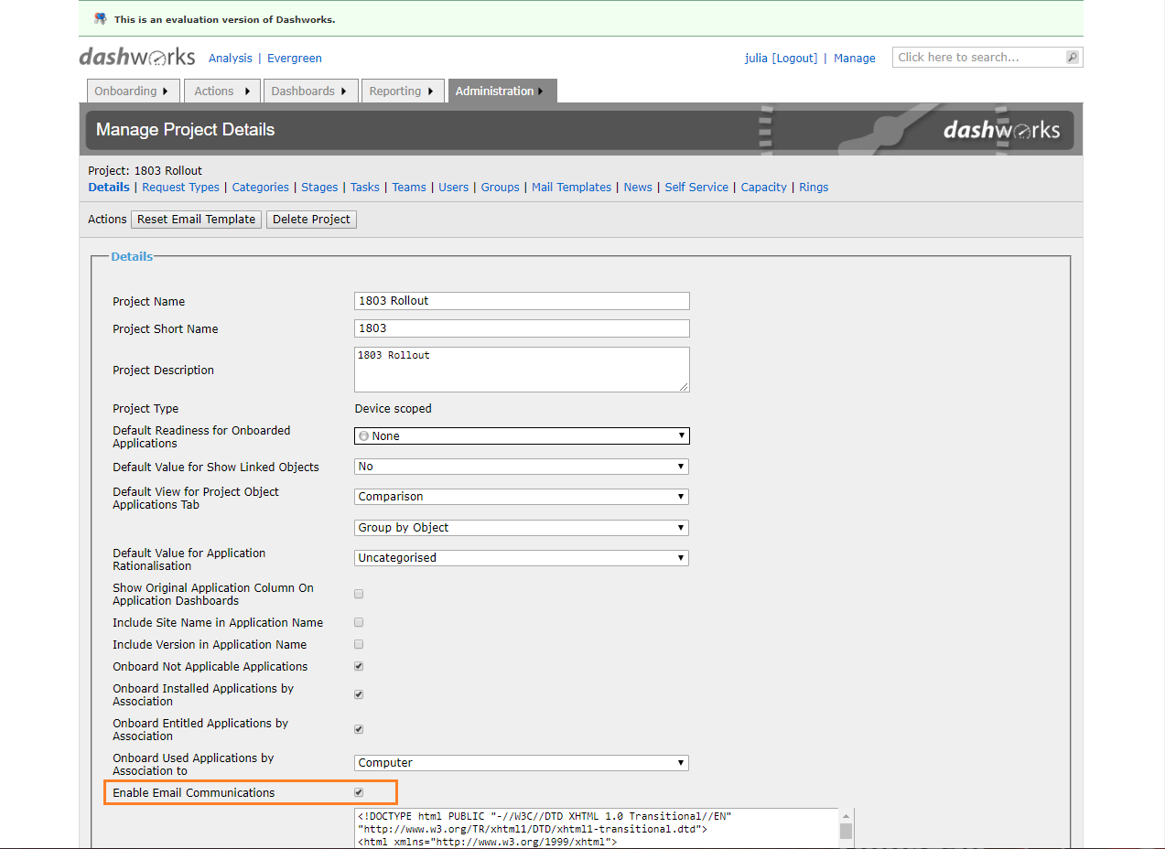Open the Rings link
Viewport: 1165px width, 849px height.
814,187
